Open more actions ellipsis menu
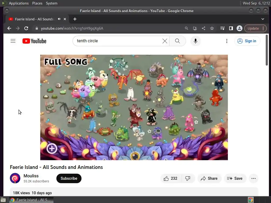 tap(253, 178)
